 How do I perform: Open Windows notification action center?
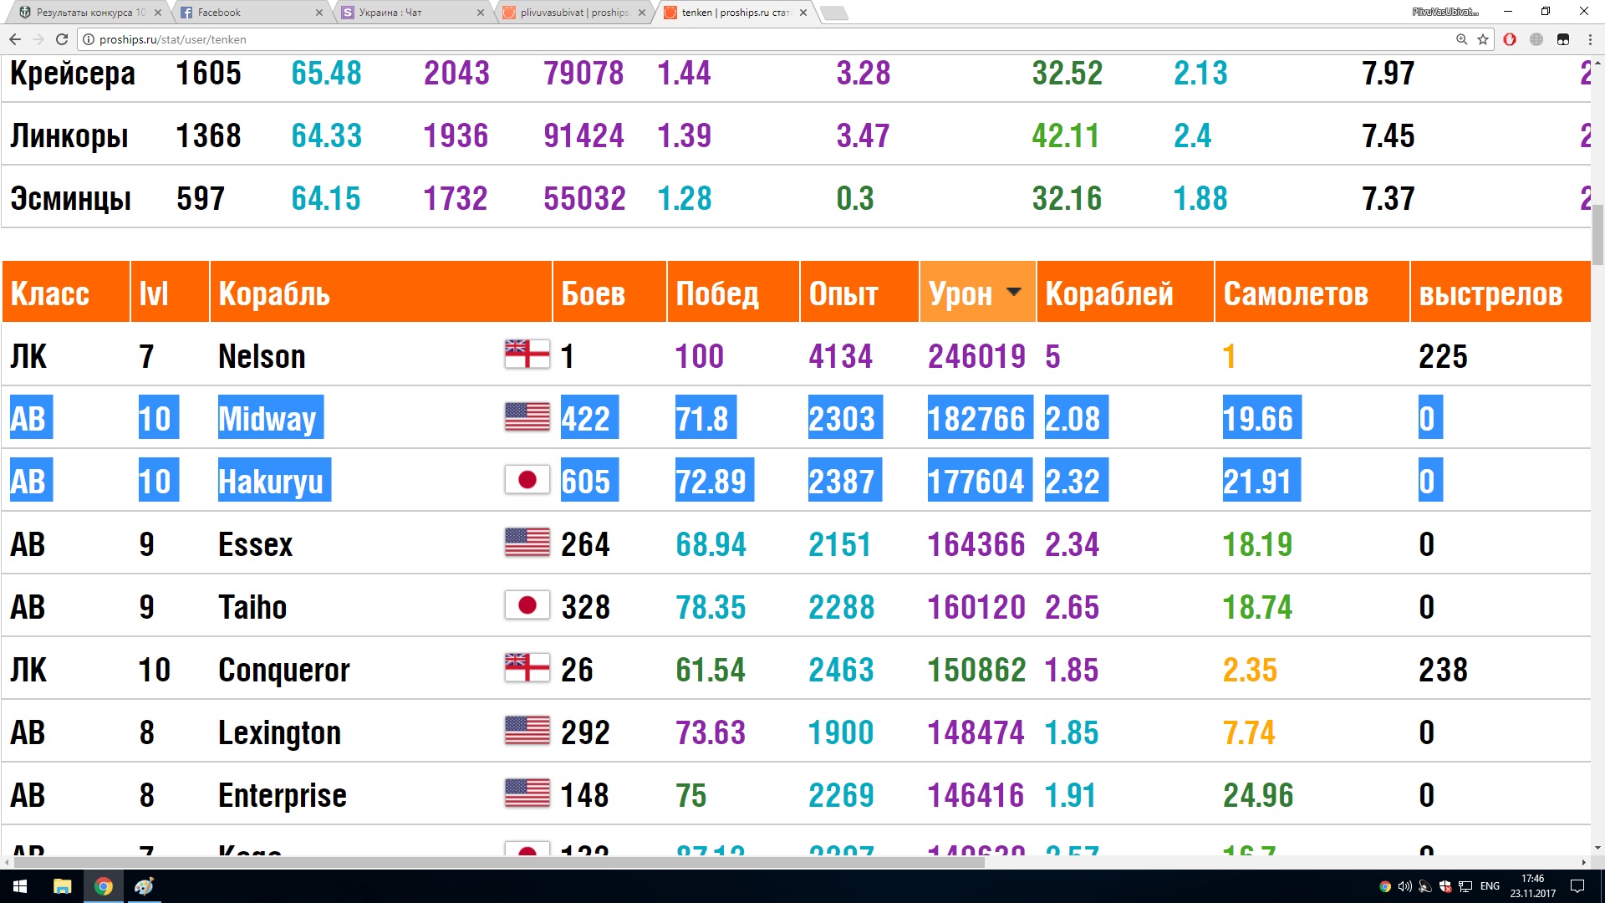point(1577,886)
